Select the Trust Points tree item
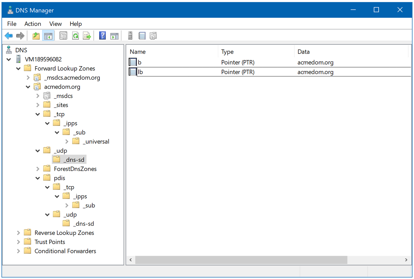 [x=50, y=242]
